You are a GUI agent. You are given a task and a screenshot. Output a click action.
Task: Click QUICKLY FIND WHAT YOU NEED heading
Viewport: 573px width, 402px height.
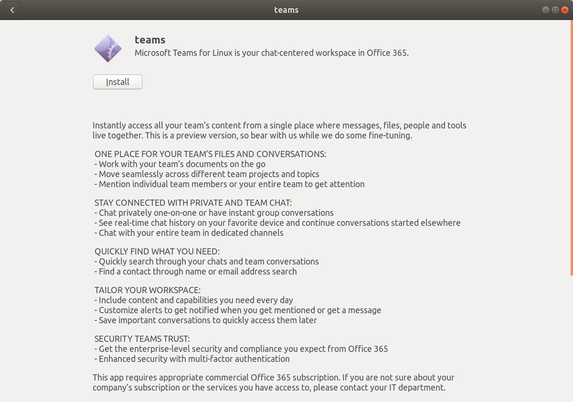click(x=157, y=252)
